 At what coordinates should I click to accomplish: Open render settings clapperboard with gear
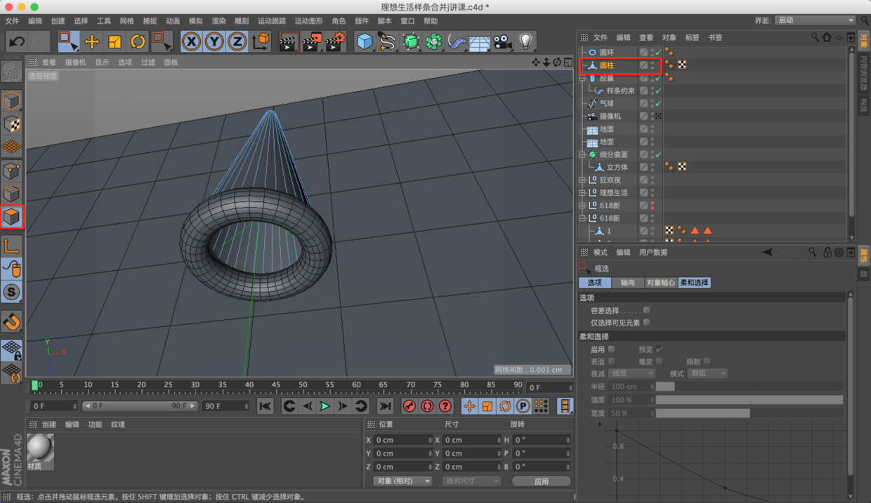coord(336,42)
